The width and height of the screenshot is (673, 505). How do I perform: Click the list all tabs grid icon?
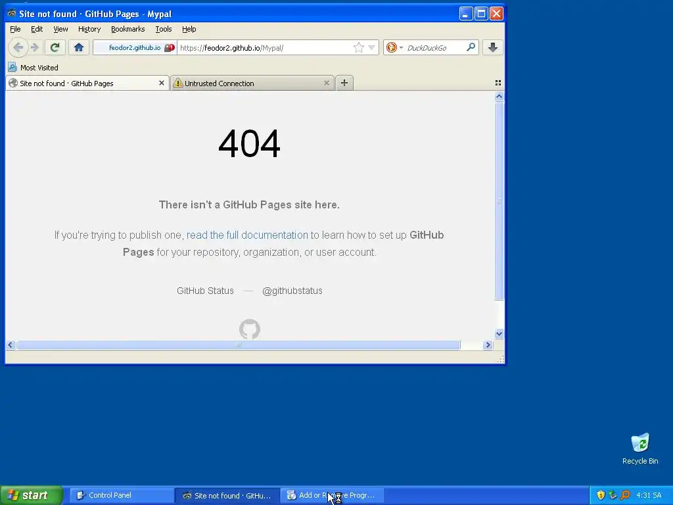coord(498,83)
